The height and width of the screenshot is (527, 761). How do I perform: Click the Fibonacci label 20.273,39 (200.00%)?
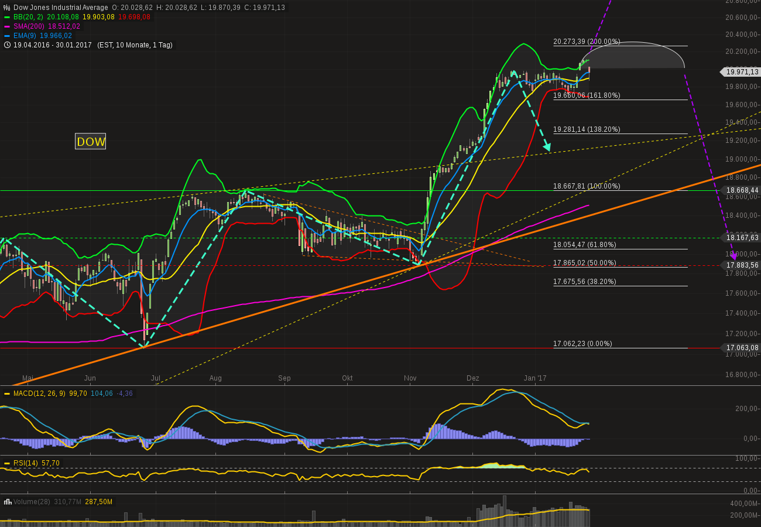[587, 42]
